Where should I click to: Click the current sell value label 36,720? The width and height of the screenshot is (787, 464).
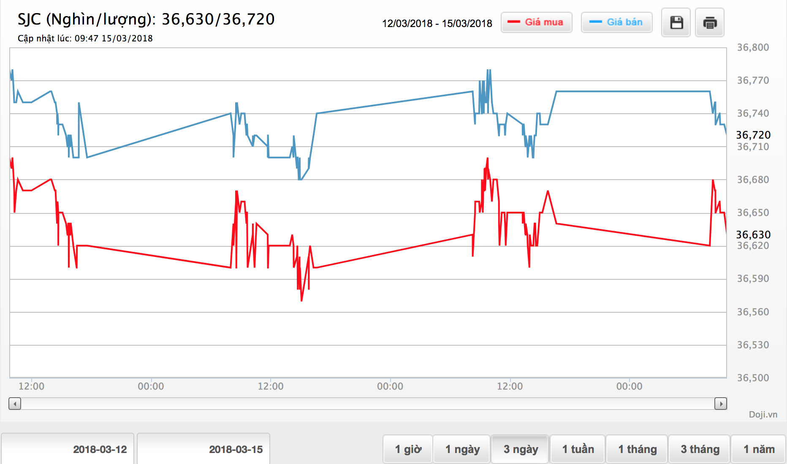point(753,135)
